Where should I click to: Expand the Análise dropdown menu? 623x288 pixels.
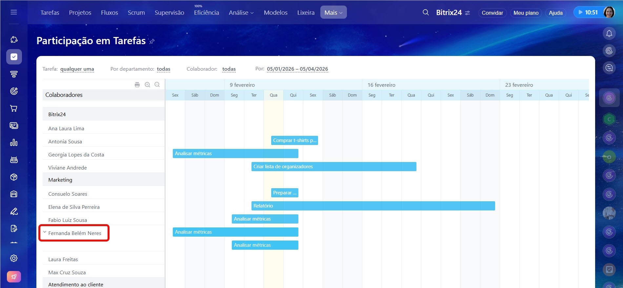tap(241, 12)
